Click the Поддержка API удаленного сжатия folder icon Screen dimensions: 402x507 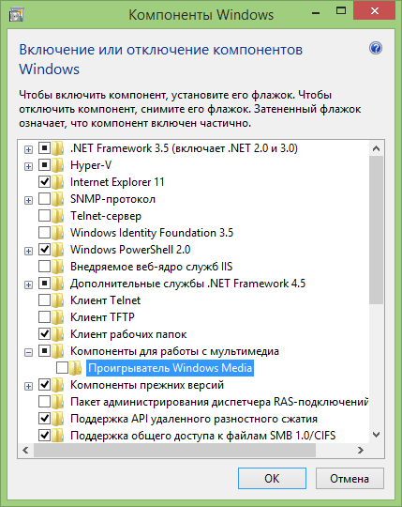pyautogui.click(x=58, y=419)
